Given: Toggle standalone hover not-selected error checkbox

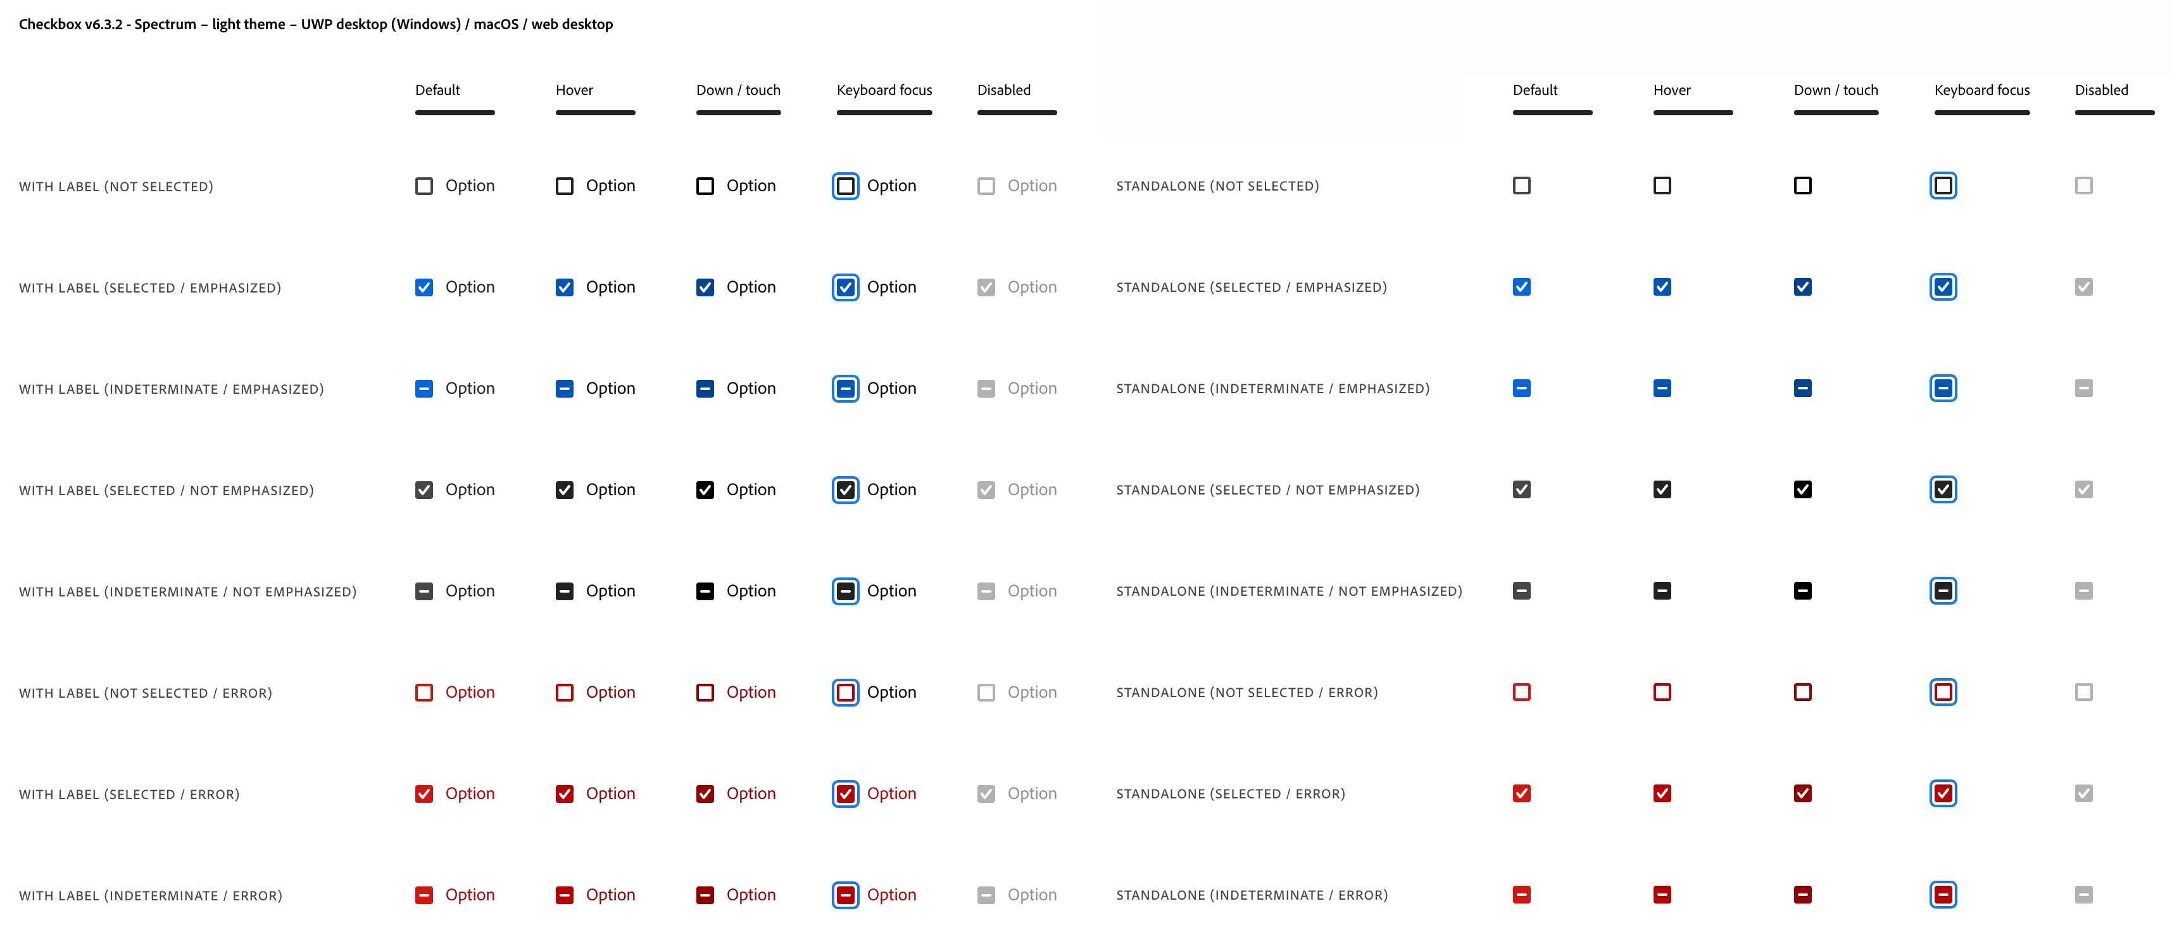Looking at the screenshot, I should coord(1663,691).
